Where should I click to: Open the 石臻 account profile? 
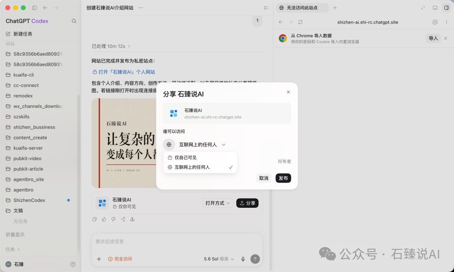(15, 264)
